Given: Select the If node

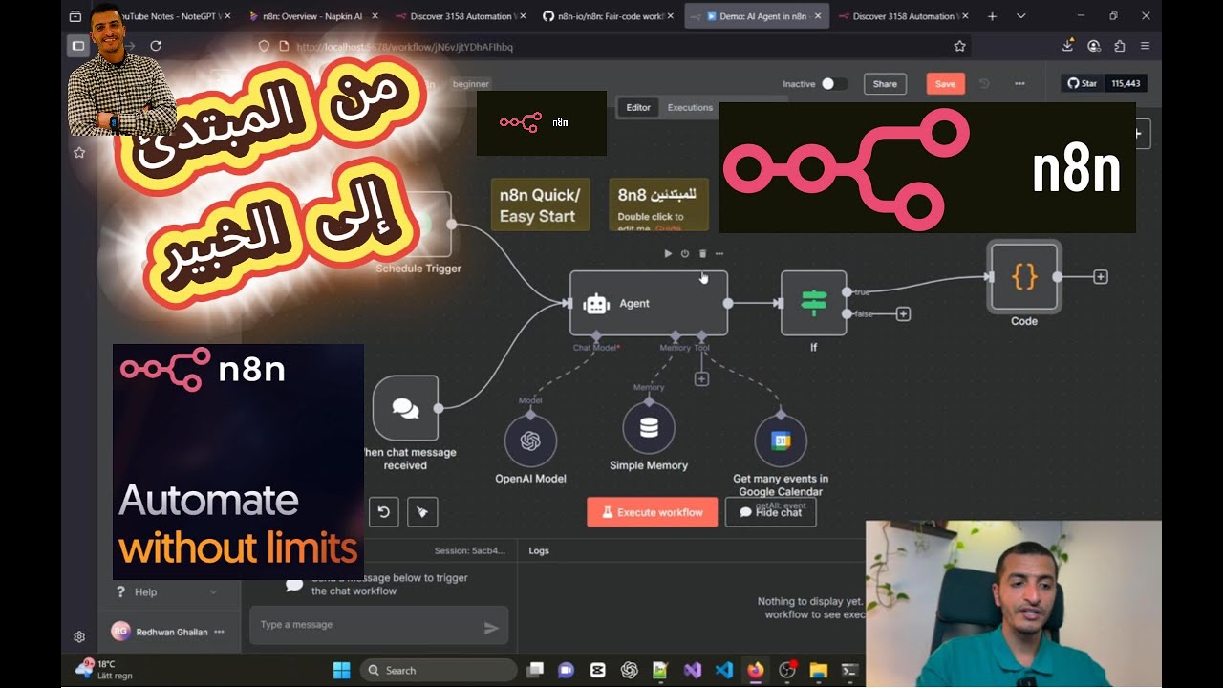Looking at the screenshot, I should (x=814, y=303).
